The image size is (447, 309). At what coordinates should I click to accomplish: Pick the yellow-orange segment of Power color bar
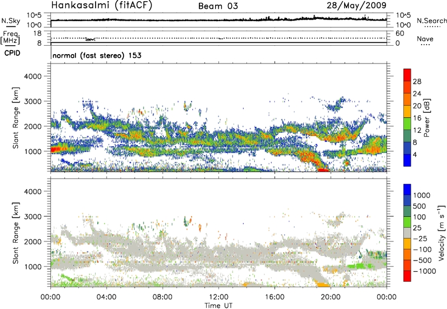click(x=407, y=111)
